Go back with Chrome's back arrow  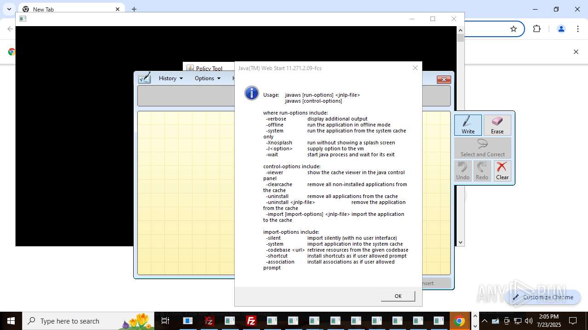coord(10,29)
